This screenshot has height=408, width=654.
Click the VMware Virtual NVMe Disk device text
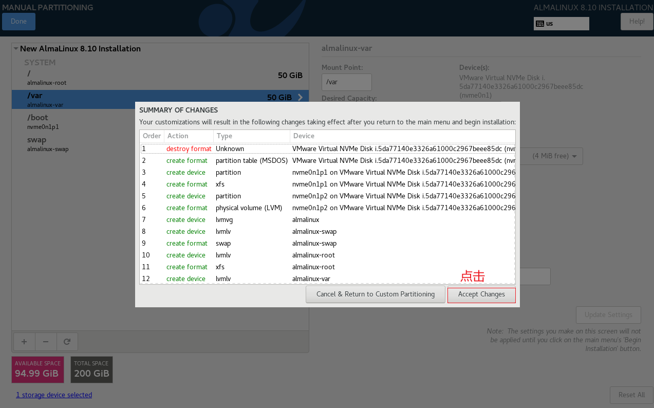tap(521, 86)
